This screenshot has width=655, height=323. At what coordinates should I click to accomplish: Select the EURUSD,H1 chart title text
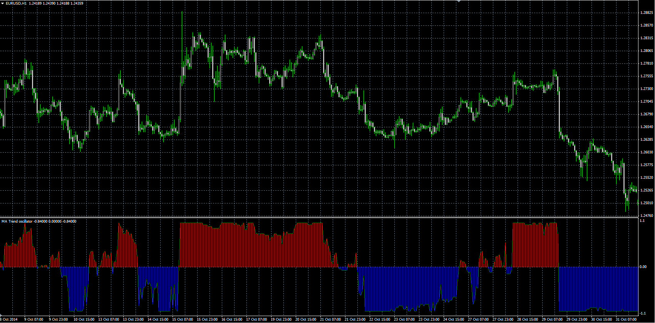point(16,3)
